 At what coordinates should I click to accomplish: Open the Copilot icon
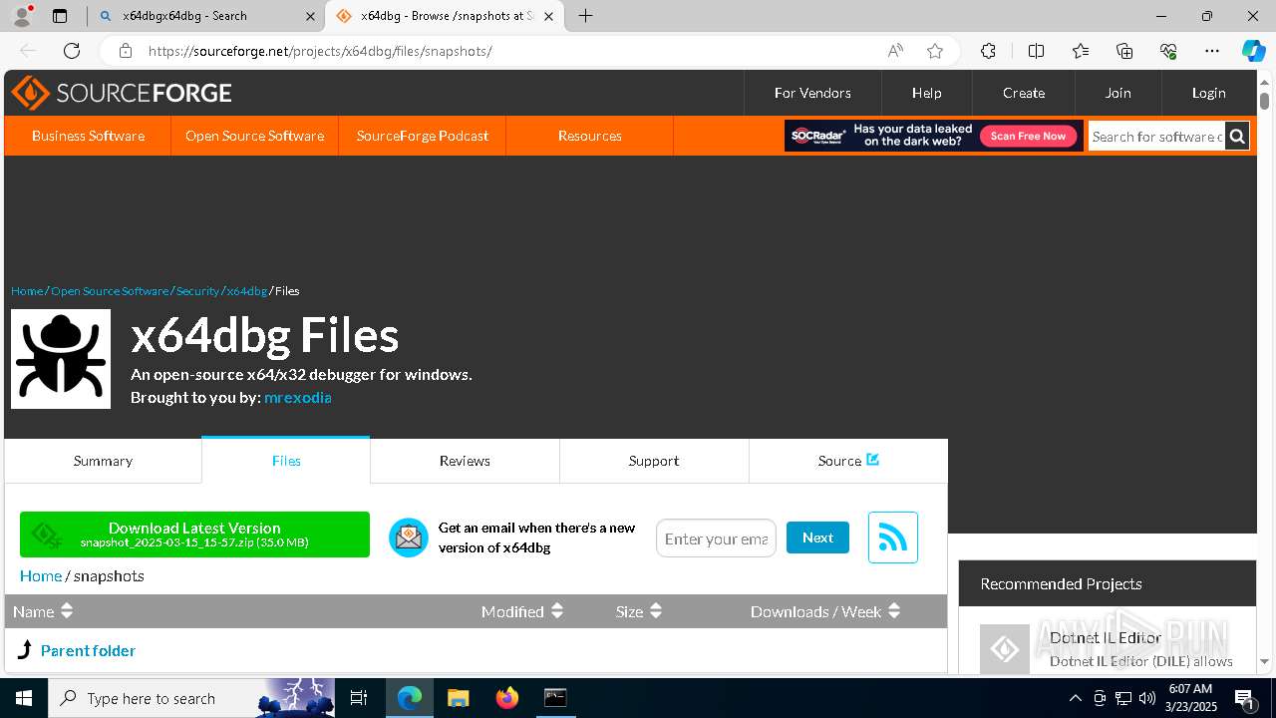point(1253,51)
